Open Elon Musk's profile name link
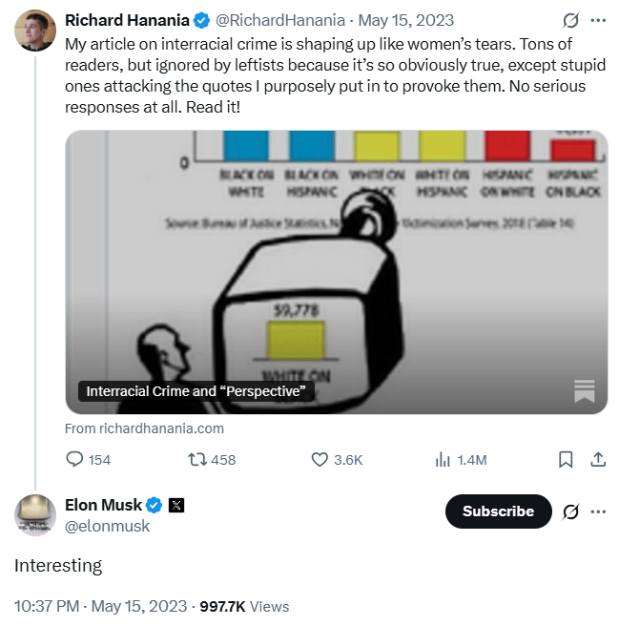The width and height of the screenshot is (619, 626). [103, 505]
